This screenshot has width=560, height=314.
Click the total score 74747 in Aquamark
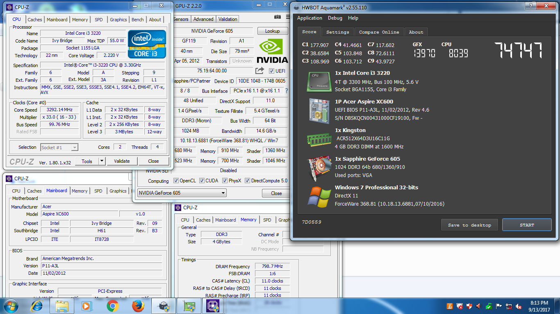point(519,51)
